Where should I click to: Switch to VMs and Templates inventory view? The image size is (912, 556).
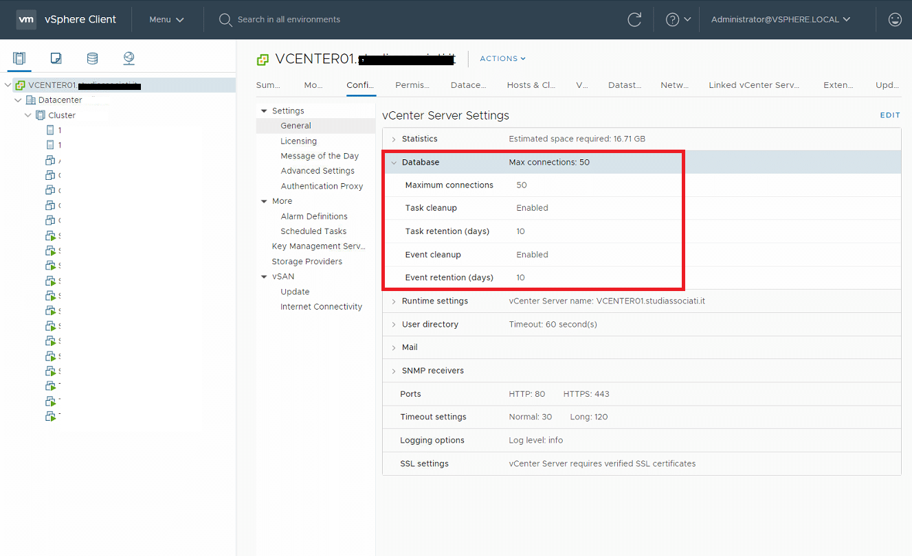(x=56, y=58)
